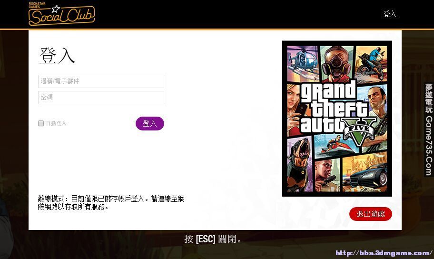Click the Grand Theft Auto V cover art
The width and height of the screenshot is (434, 259).
click(x=337, y=119)
